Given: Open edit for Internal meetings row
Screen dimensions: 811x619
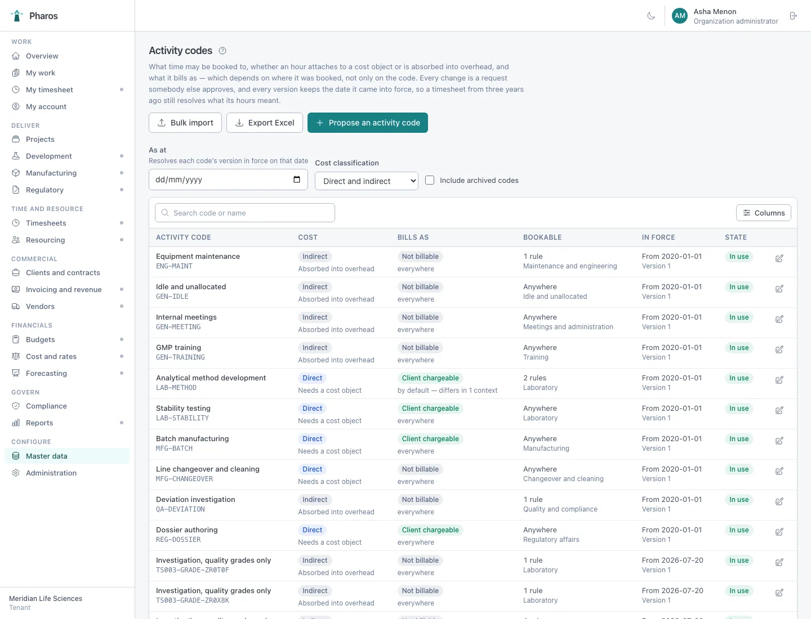Looking at the screenshot, I should pyautogui.click(x=779, y=319).
